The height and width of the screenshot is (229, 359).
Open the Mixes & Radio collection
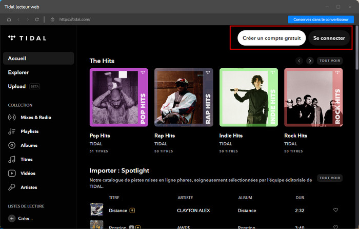point(36,118)
